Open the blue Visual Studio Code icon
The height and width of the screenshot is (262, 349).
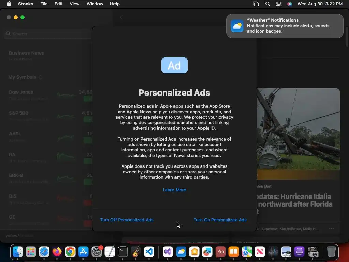coord(149,252)
